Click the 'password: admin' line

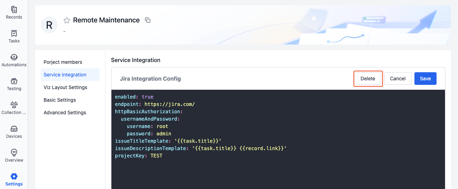pos(149,134)
